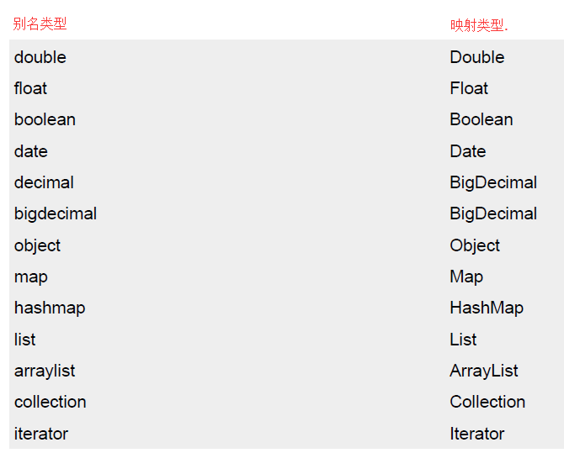Select the 'arraylist' alias text

pyautogui.click(x=45, y=371)
